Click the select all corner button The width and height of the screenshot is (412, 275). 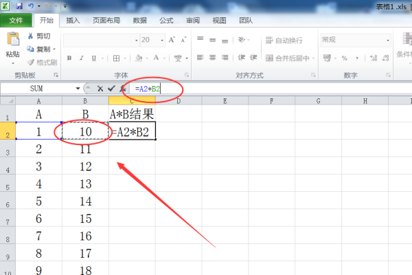8,101
